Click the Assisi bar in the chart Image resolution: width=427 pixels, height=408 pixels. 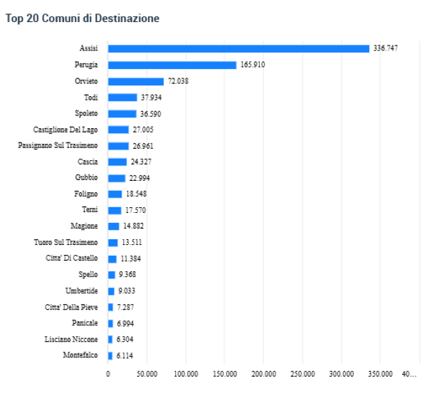[238, 48]
